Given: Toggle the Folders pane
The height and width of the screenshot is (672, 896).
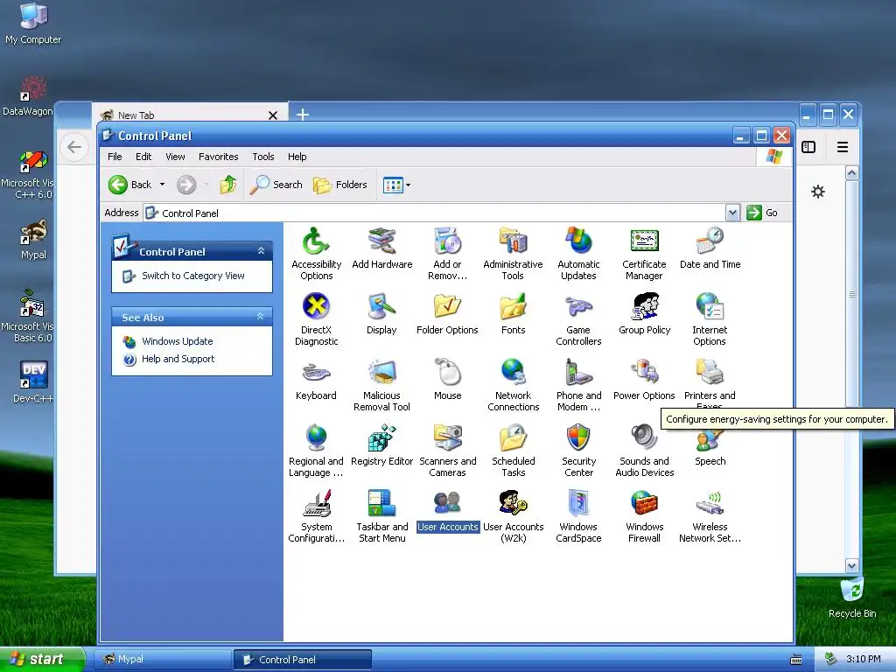Looking at the screenshot, I should pyautogui.click(x=340, y=185).
